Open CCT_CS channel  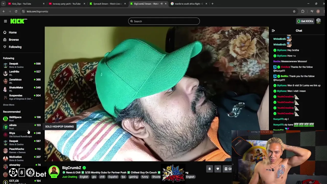click(x=22, y=181)
